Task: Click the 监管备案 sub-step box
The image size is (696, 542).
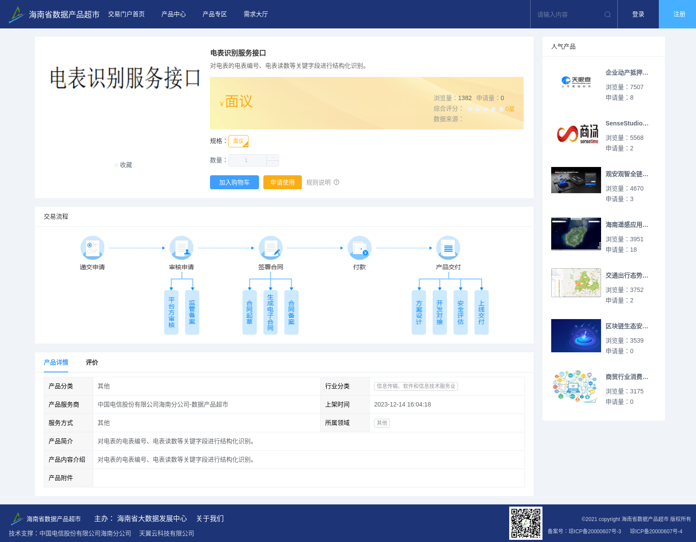Action: [x=192, y=312]
